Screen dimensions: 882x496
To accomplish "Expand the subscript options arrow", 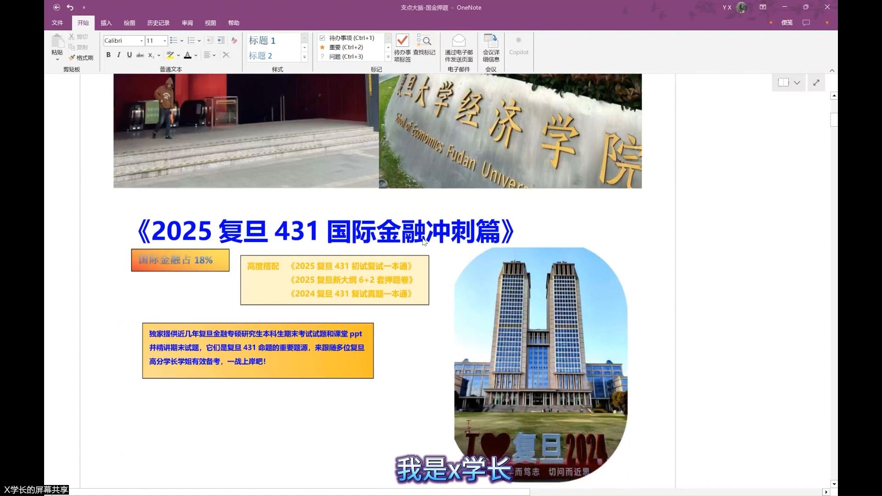I will click(x=159, y=56).
